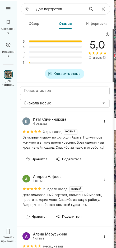116x248 pixels.
Task: Open Алена Маруськина reviewer name
Action: point(50,234)
